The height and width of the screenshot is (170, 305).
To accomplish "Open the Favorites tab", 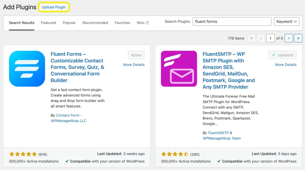I will (122, 23).
